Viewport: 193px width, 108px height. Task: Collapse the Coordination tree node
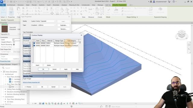tap(3, 97)
